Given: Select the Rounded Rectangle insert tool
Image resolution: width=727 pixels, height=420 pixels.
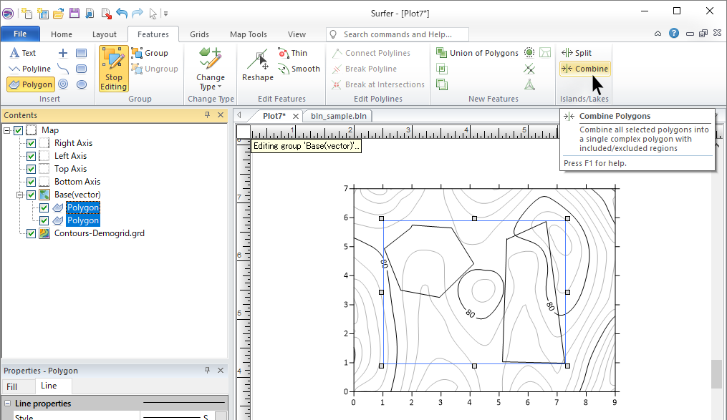Looking at the screenshot, I should (81, 69).
